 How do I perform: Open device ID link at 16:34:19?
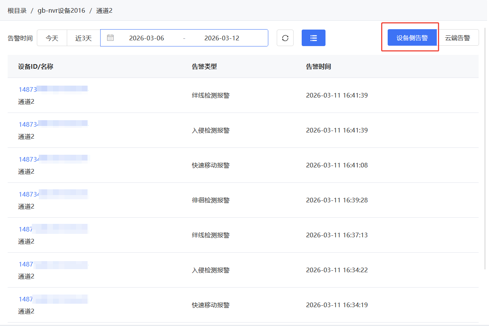pos(26,299)
